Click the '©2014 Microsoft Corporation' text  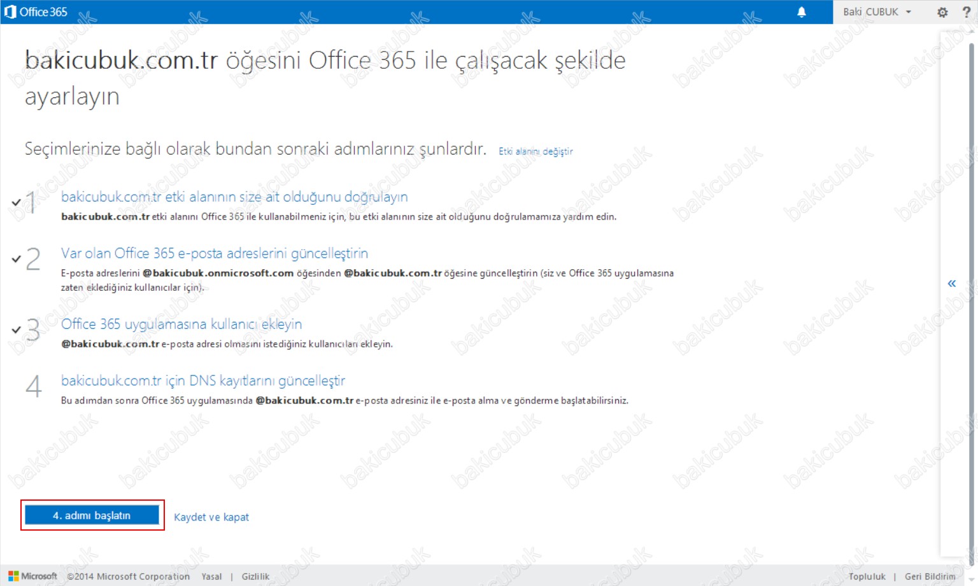pyautogui.click(x=129, y=576)
